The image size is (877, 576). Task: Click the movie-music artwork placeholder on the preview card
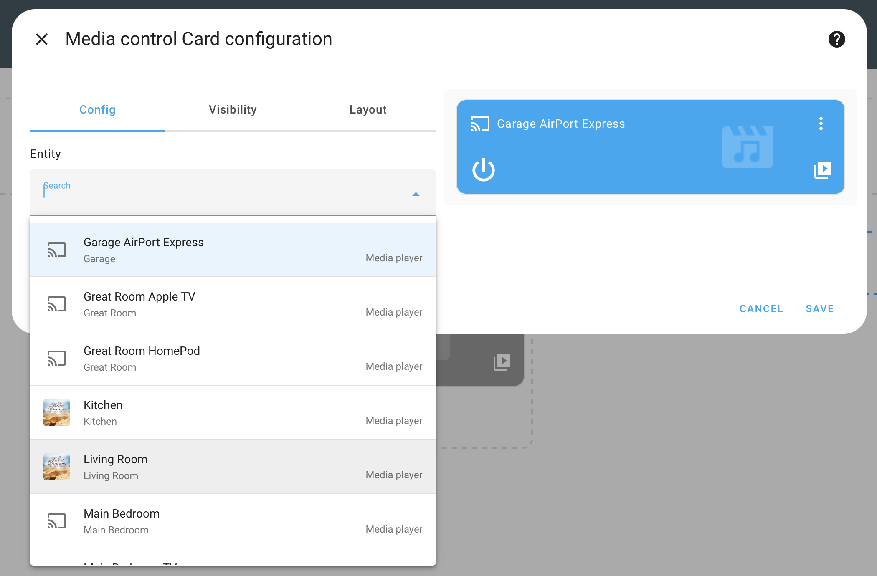[748, 147]
